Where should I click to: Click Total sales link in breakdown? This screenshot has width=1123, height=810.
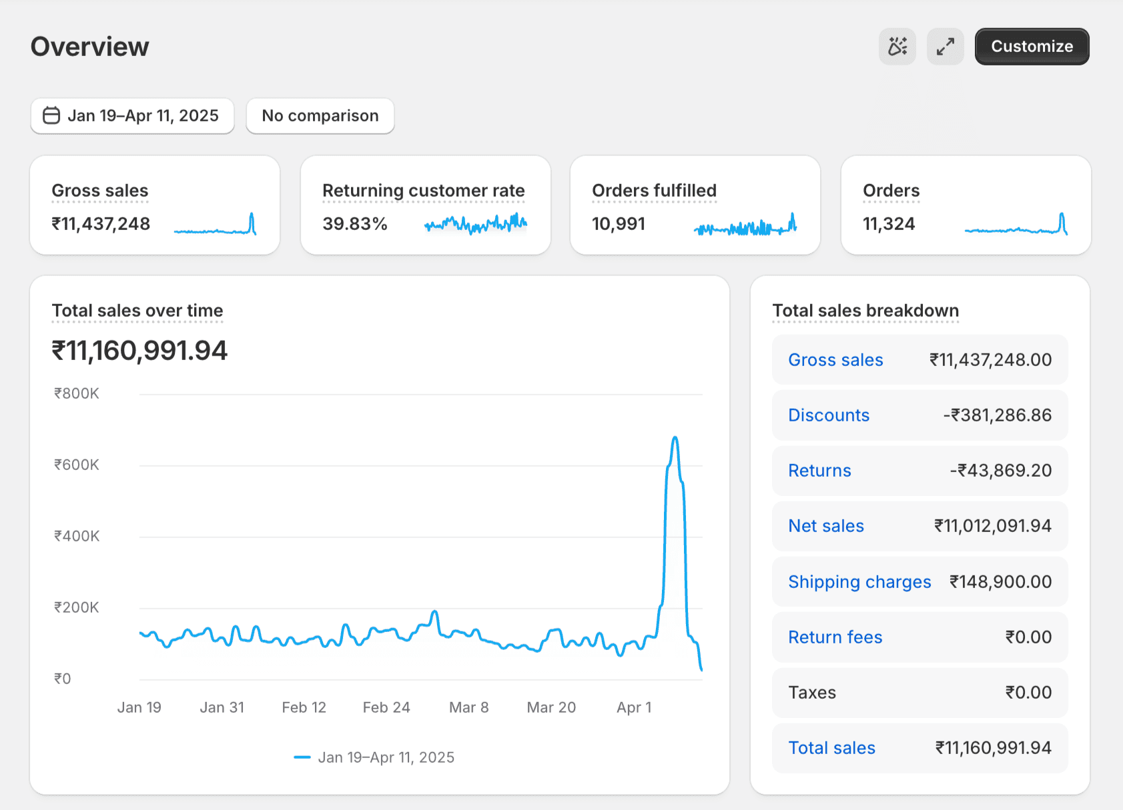point(831,748)
